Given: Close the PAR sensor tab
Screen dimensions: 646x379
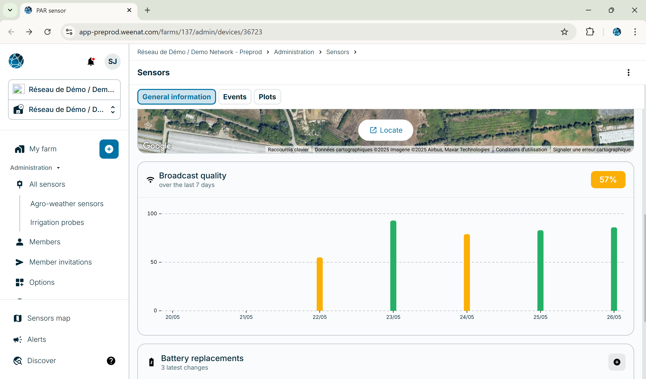Looking at the screenshot, I should [x=129, y=10].
